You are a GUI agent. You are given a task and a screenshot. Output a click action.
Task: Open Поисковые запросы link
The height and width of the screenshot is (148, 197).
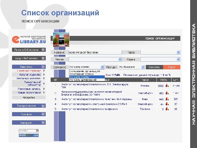point(29,89)
